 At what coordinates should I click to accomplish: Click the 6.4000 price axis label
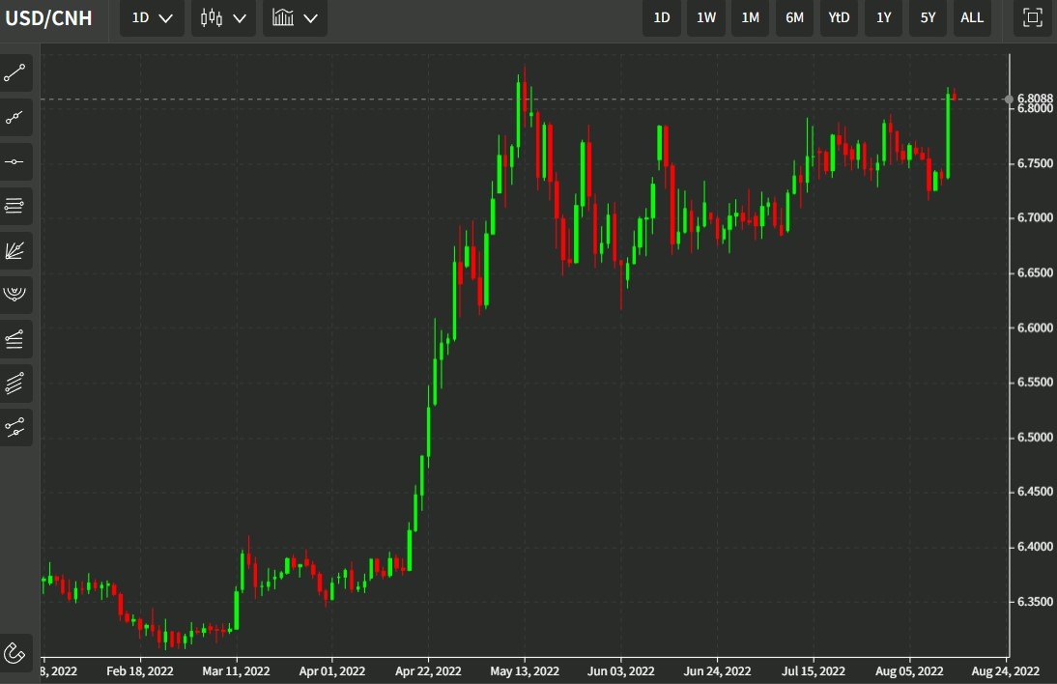[1035, 547]
